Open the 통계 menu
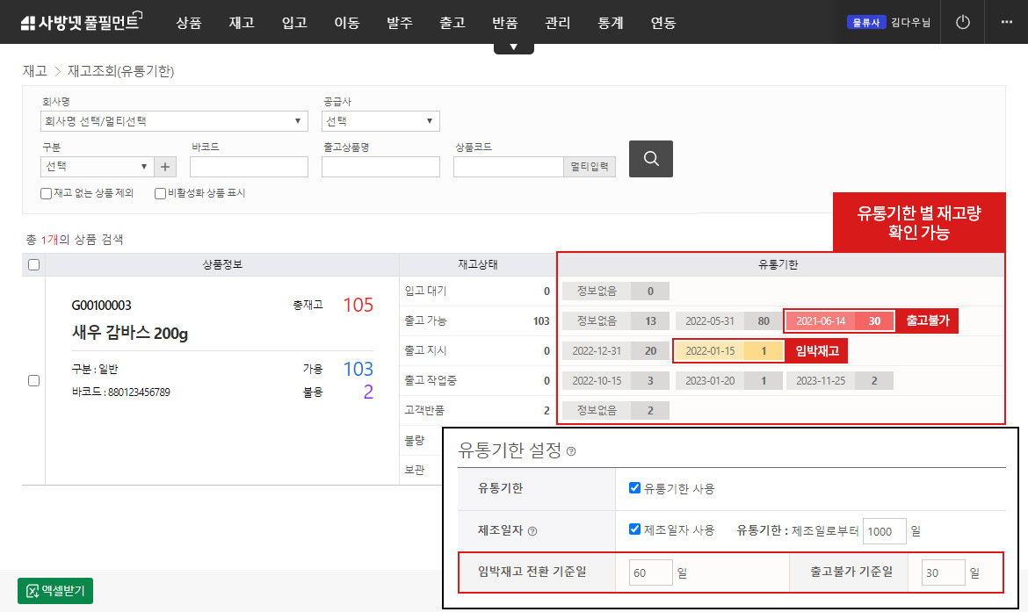1028x612 pixels. (x=610, y=23)
